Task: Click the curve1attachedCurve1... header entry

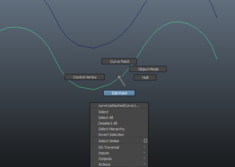Action: (119, 106)
